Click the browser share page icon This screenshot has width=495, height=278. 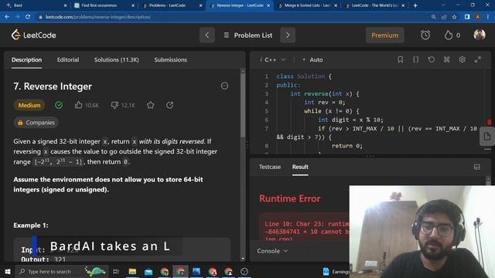(444, 17)
